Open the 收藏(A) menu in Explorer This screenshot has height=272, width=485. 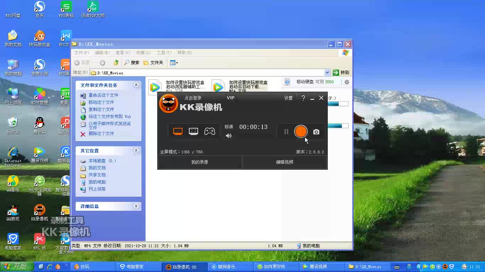143,53
